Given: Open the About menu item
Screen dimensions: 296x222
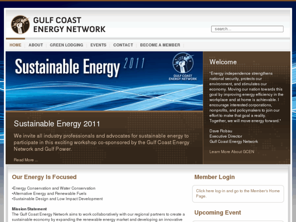Looking at the screenshot, I should 36,45.
